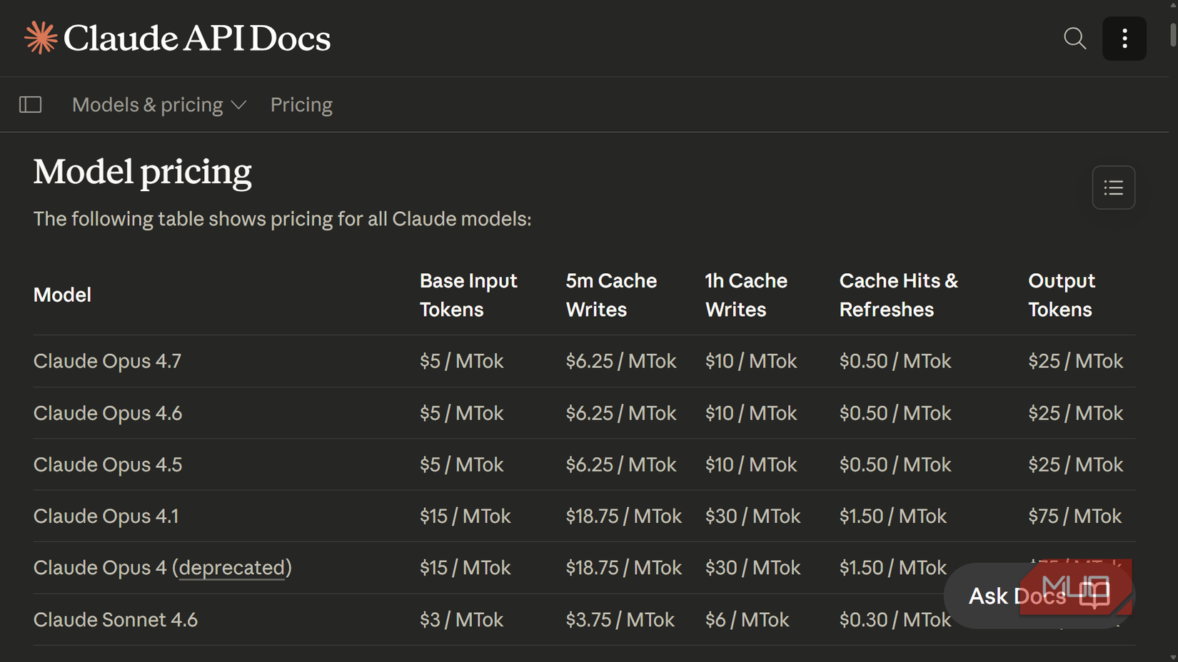Screen dimensions: 1178x662
Task: Click Claude Opus 4.5 output price $25 / MTok
Action: point(1076,464)
